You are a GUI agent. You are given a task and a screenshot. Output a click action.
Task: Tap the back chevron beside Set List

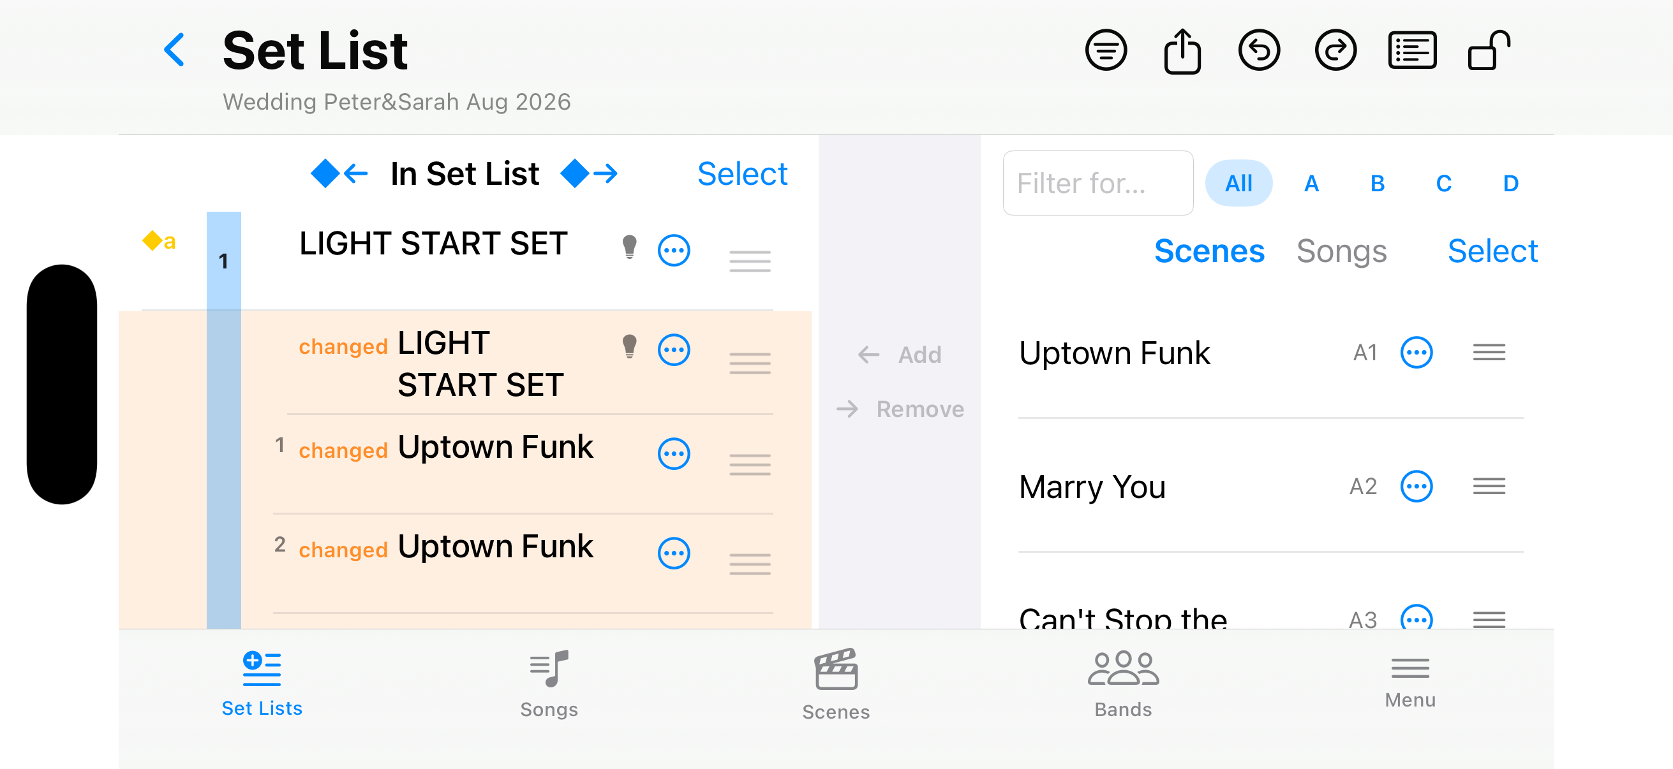(174, 50)
